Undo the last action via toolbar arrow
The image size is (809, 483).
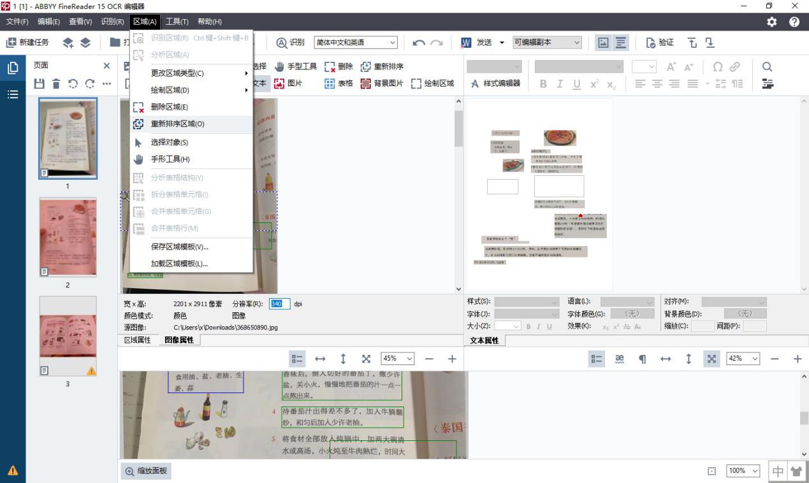[419, 43]
